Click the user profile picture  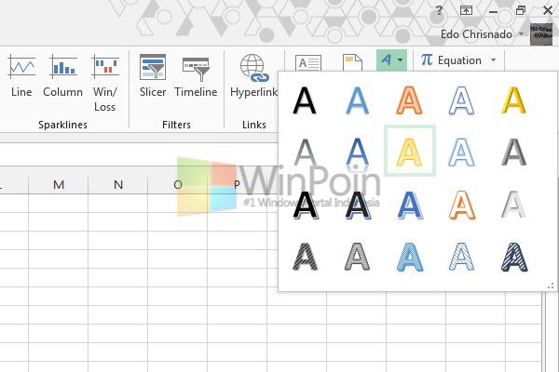tap(540, 34)
